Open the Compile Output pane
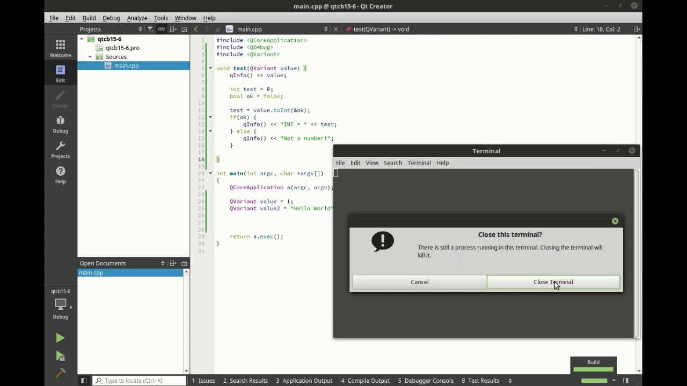 coord(365,381)
